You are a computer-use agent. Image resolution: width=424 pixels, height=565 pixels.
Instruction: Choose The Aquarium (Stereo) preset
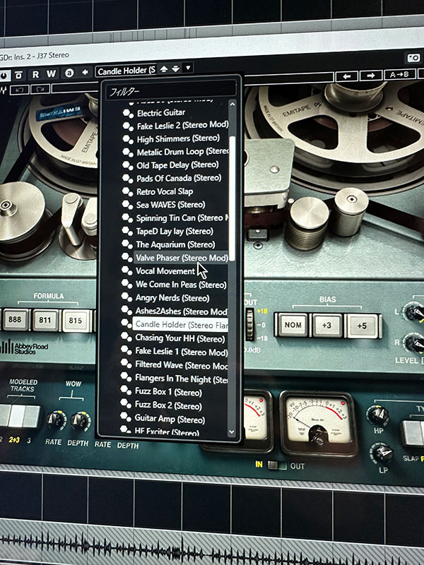click(x=175, y=244)
